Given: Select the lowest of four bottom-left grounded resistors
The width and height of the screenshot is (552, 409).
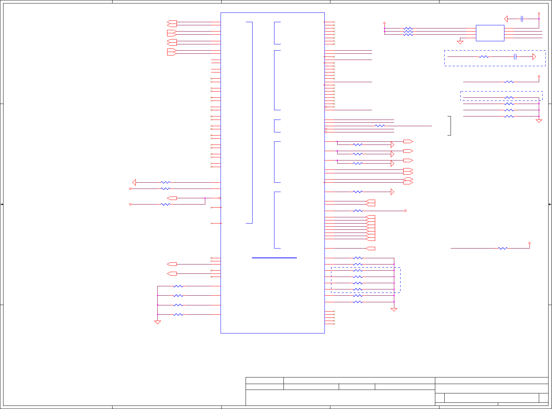Looking at the screenshot, I should pyautogui.click(x=178, y=314).
